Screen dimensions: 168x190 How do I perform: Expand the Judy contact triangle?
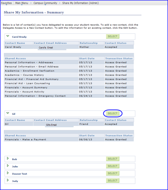tap(8, 180)
